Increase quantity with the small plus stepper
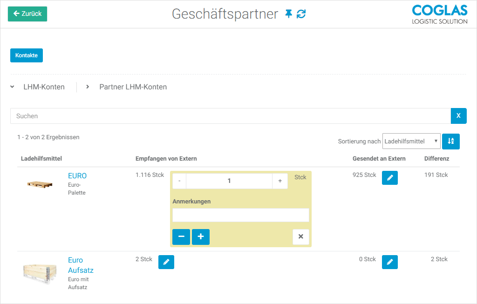The image size is (477, 304). (x=280, y=181)
